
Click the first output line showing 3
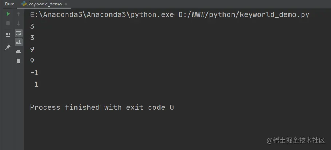(x=32, y=26)
